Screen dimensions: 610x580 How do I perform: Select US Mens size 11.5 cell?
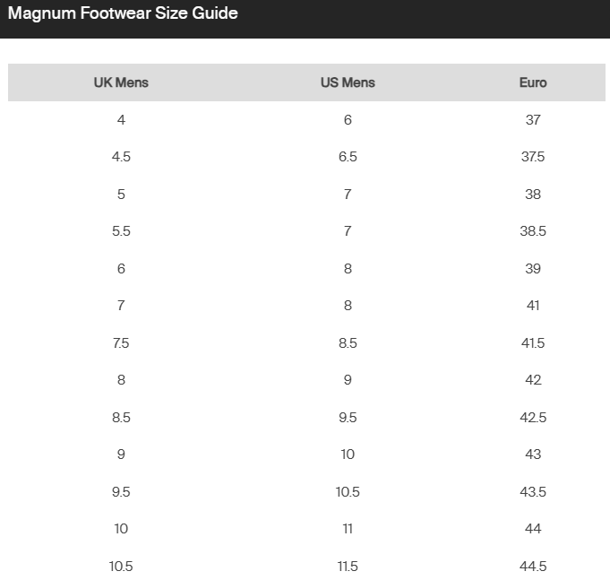(x=348, y=567)
